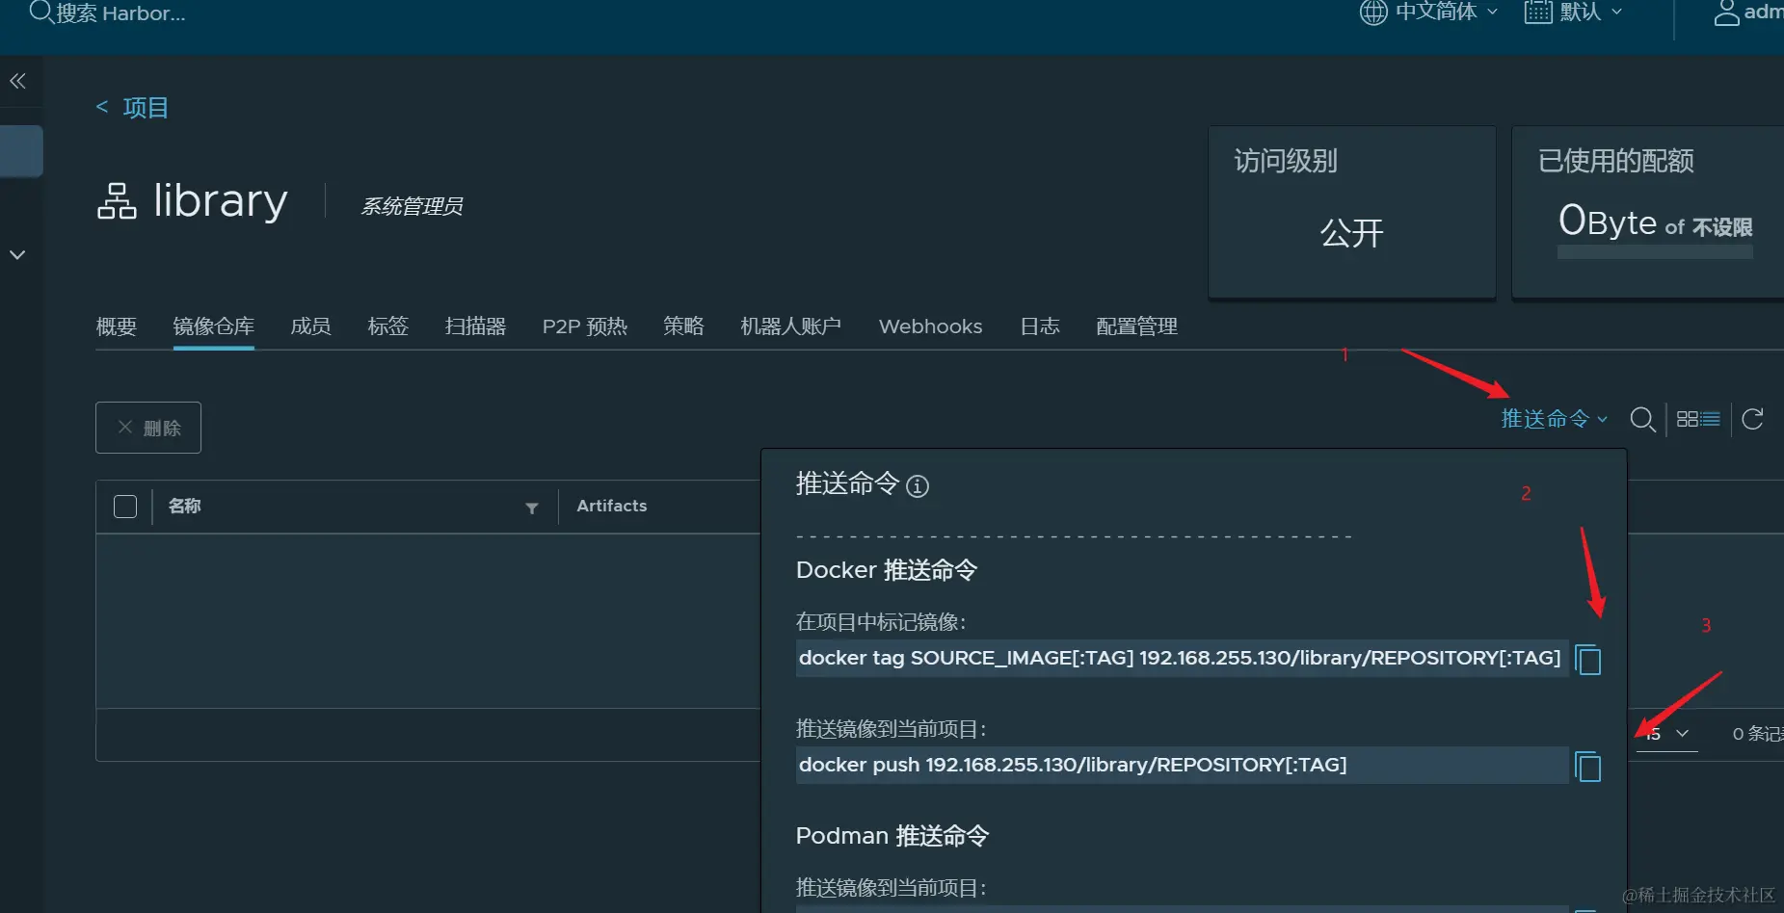Click the 已使用的配额 card title
The height and width of the screenshot is (913, 1784).
coord(1616,161)
